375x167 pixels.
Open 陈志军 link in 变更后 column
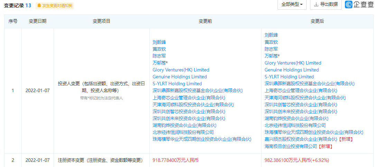[271, 49]
